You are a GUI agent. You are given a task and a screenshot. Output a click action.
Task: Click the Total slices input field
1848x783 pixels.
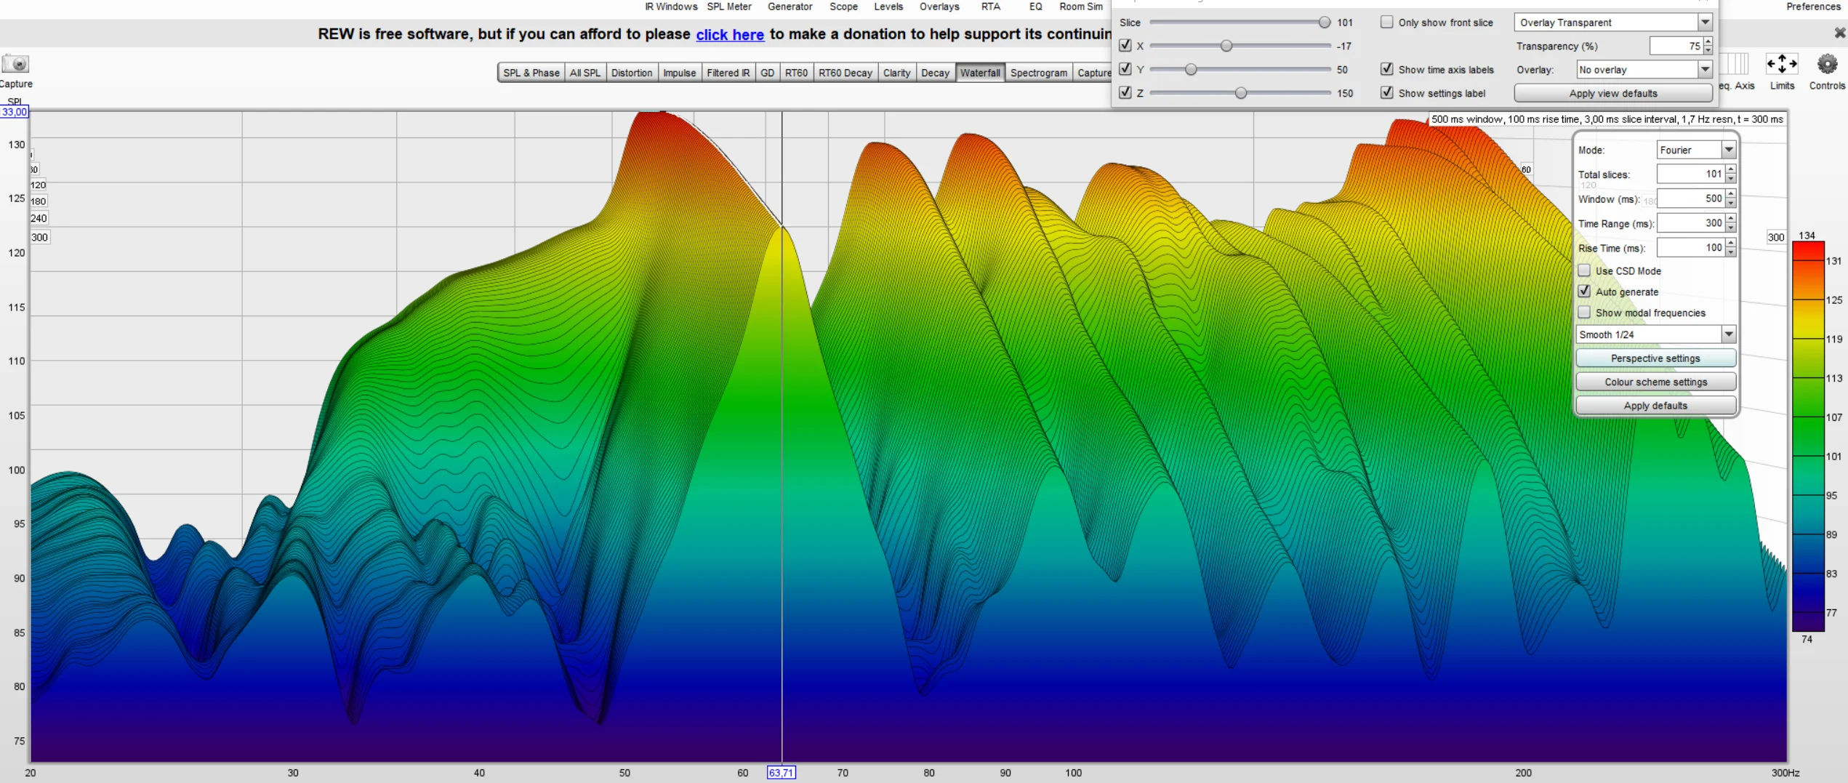[1691, 174]
